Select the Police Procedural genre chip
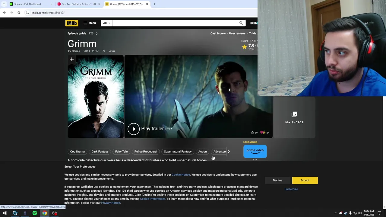The image size is (386, 217). (146, 152)
